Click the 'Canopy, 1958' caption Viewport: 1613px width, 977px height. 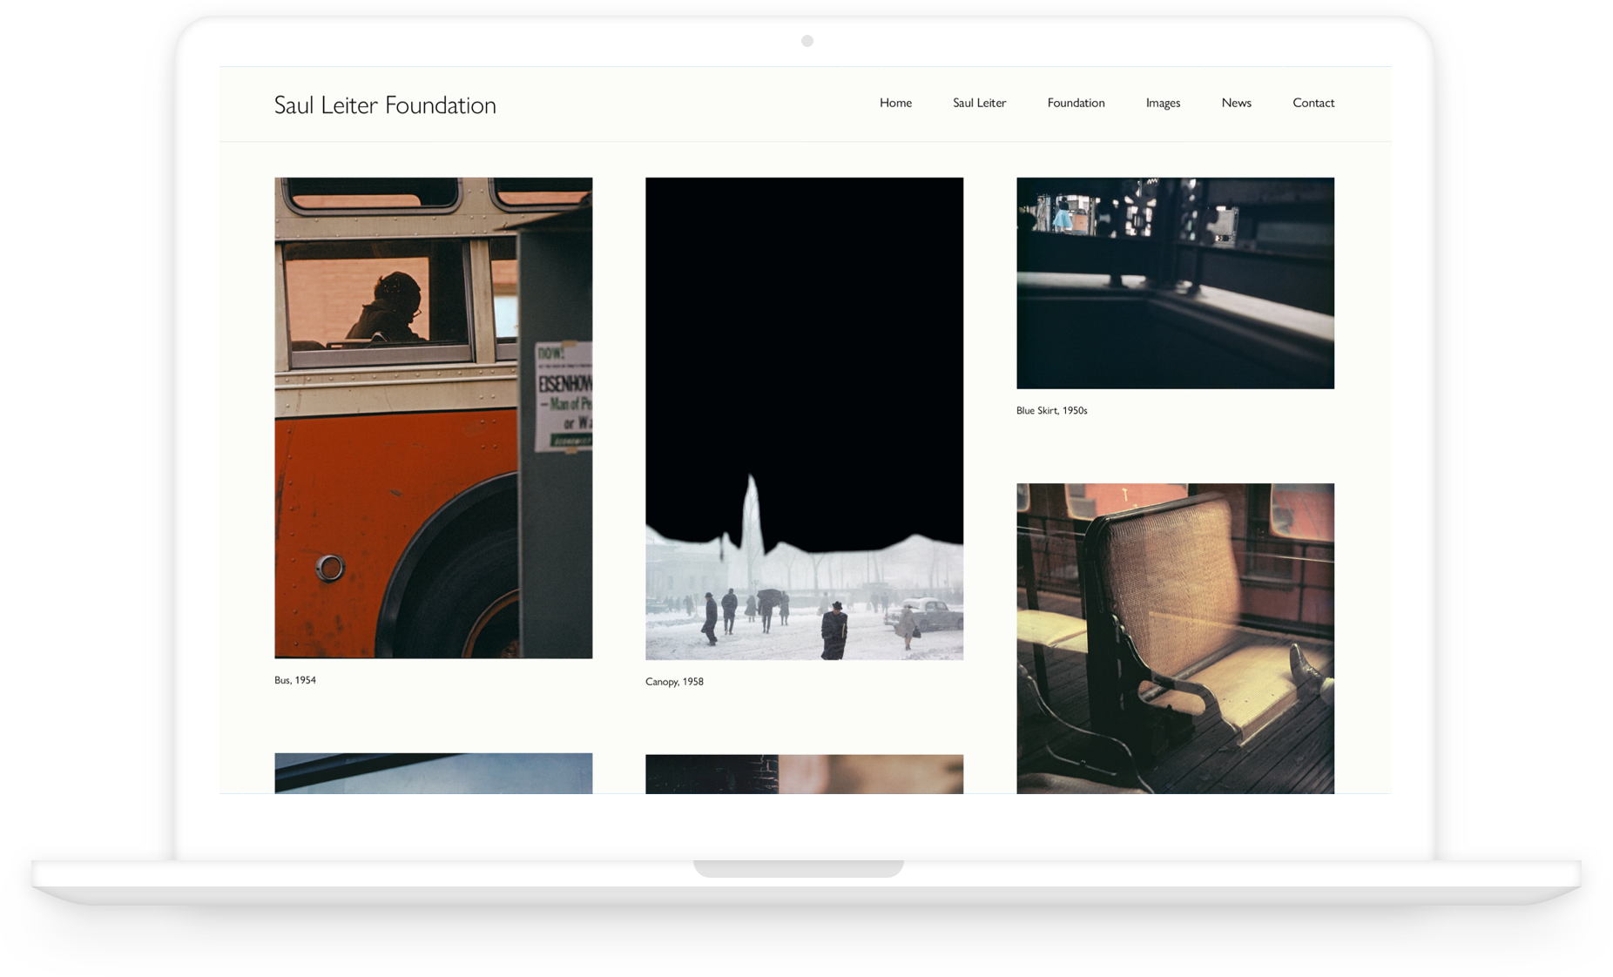674,682
